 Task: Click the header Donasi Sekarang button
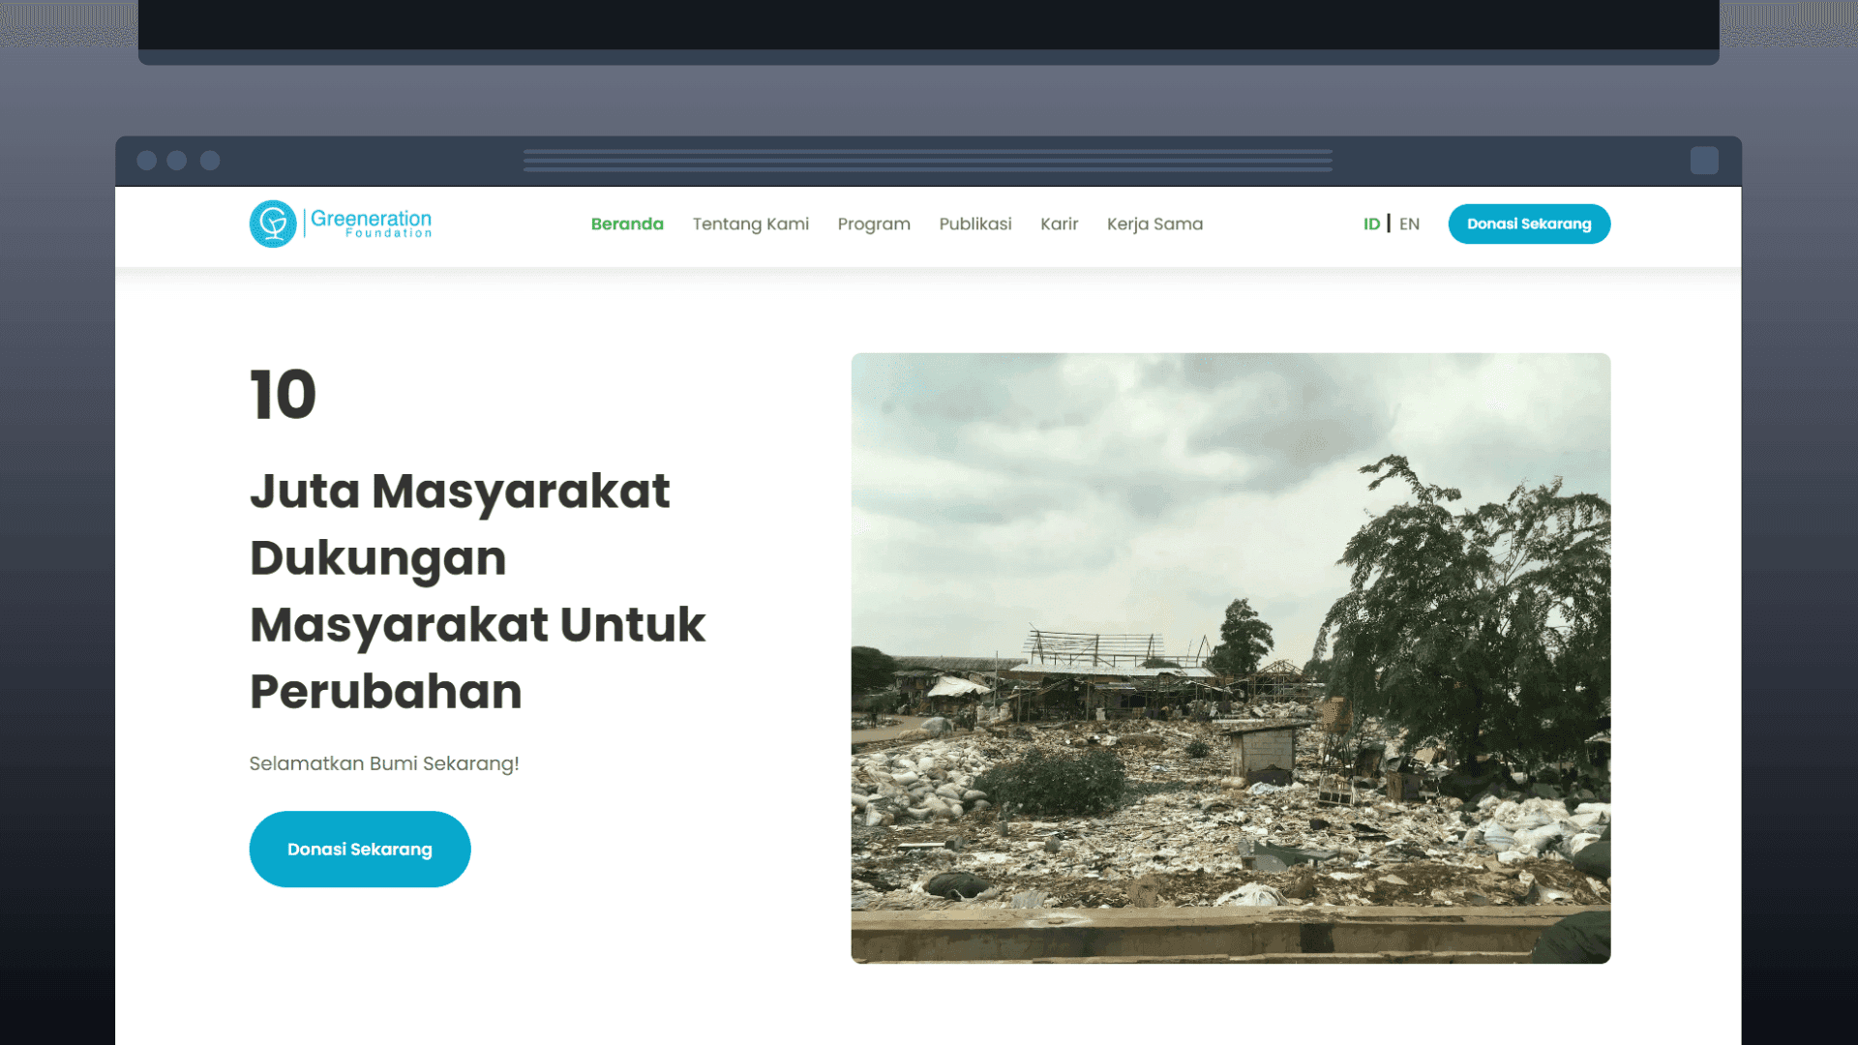(1529, 224)
